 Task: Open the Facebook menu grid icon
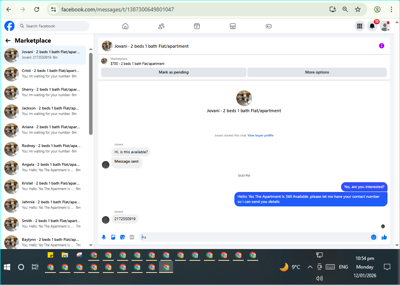(x=360, y=26)
